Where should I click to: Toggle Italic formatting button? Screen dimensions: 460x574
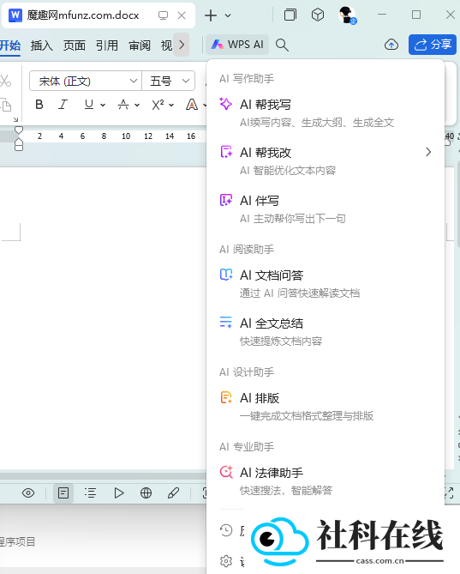click(x=63, y=105)
